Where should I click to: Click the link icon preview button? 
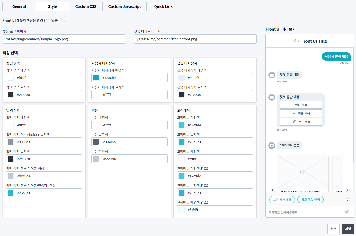pyautogui.click(x=301, y=122)
